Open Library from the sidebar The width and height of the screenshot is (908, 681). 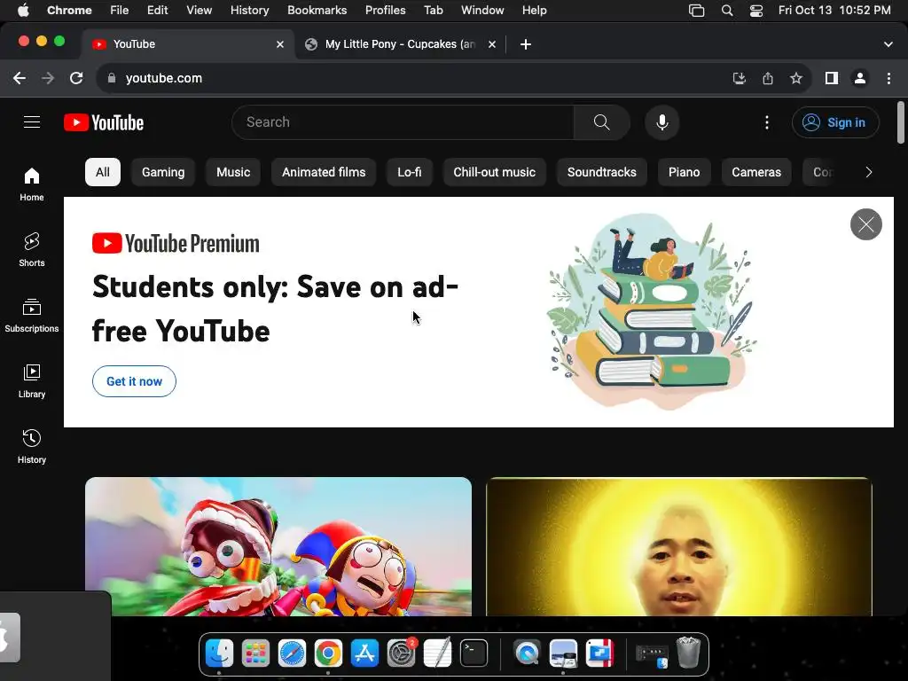click(32, 380)
